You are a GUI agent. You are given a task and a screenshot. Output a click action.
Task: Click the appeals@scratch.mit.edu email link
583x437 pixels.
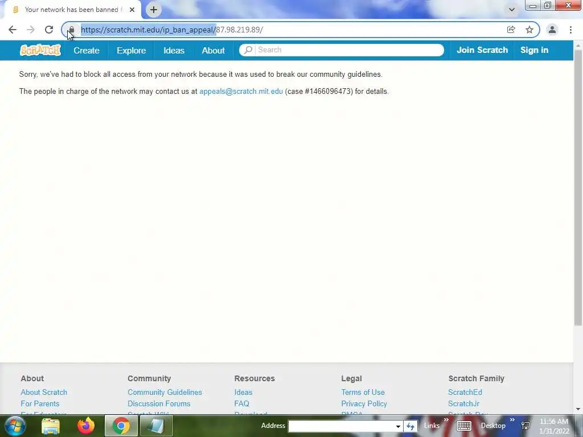pos(241,92)
